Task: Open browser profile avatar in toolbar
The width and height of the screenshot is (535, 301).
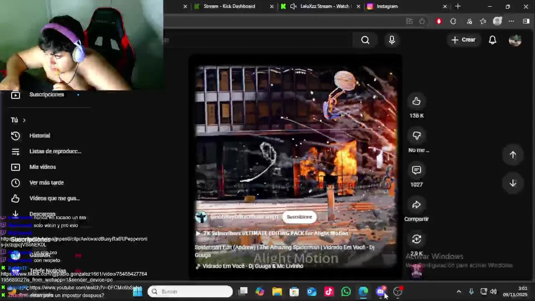Action: [497, 21]
